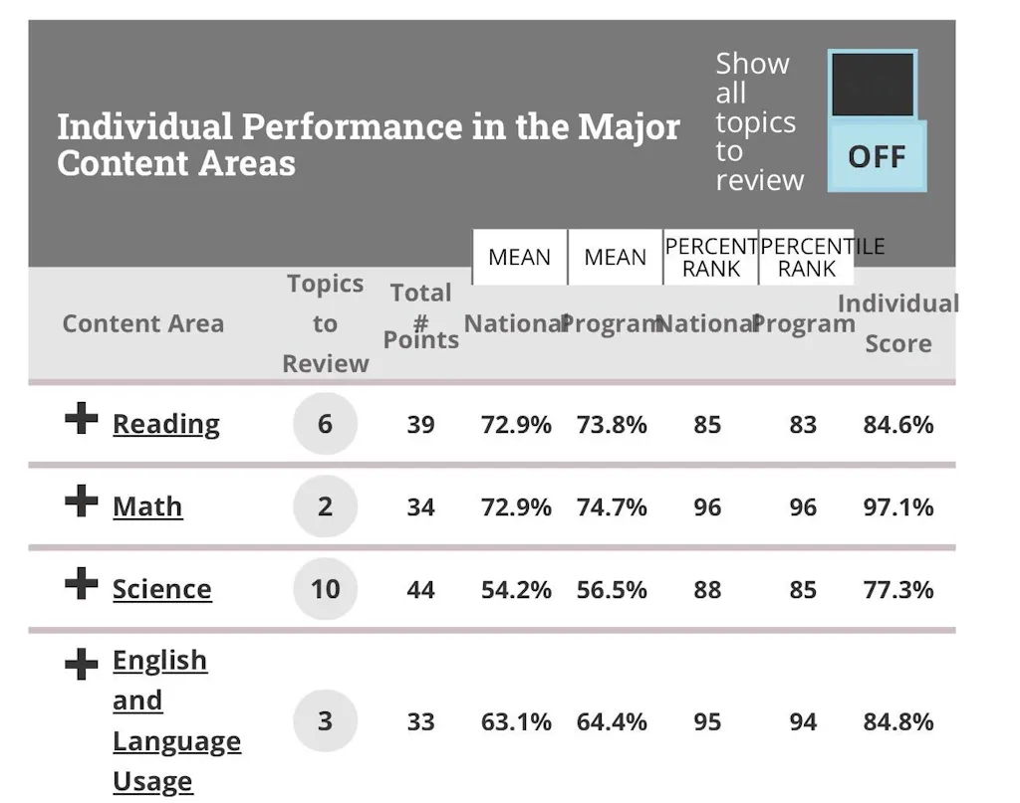Open the Math content area link
This screenshot has height=803, width=1020.
point(147,506)
